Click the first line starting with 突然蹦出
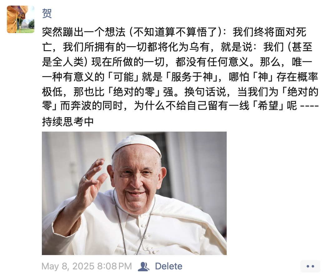326x280 pixels. 174,32
